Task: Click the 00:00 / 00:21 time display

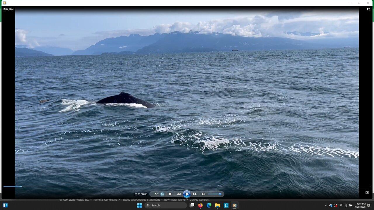Action: pyautogui.click(x=141, y=194)
